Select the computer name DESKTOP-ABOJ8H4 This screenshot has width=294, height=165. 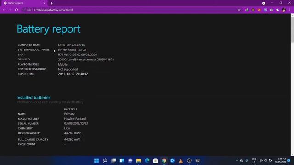tap(71, 45)
